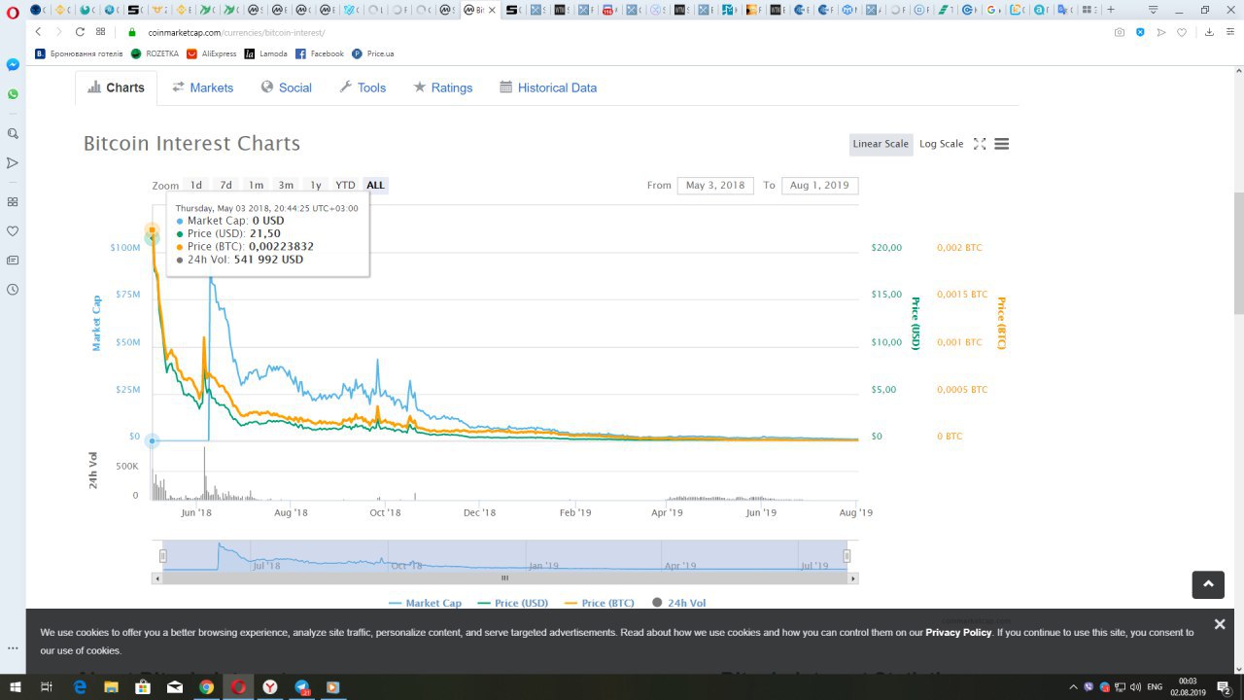The height and width of the screenshot is (700, 1244).
Task: Open Messenger in the Opera sidebar
Action: pos(13,64)
